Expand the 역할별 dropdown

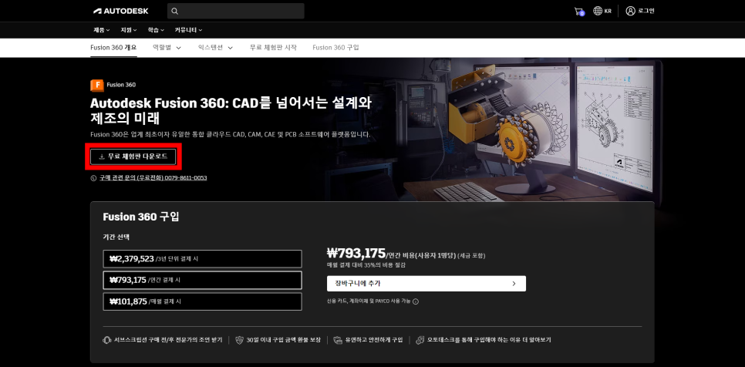167,48
